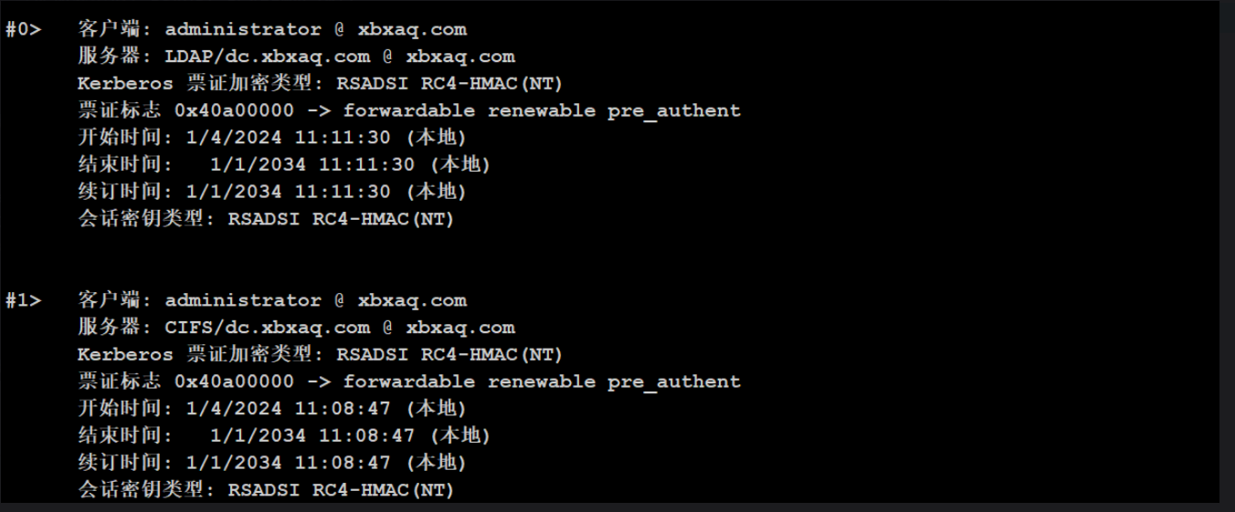The height and width of the screenshot is (512, 1235).
Task: Click the first ticket's 0x40a00000 flags value
Action: point(235,110)
